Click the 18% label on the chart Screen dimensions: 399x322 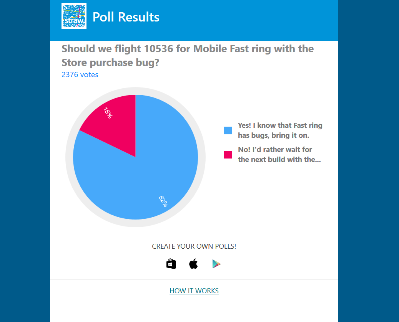click(x=108, y=113)
